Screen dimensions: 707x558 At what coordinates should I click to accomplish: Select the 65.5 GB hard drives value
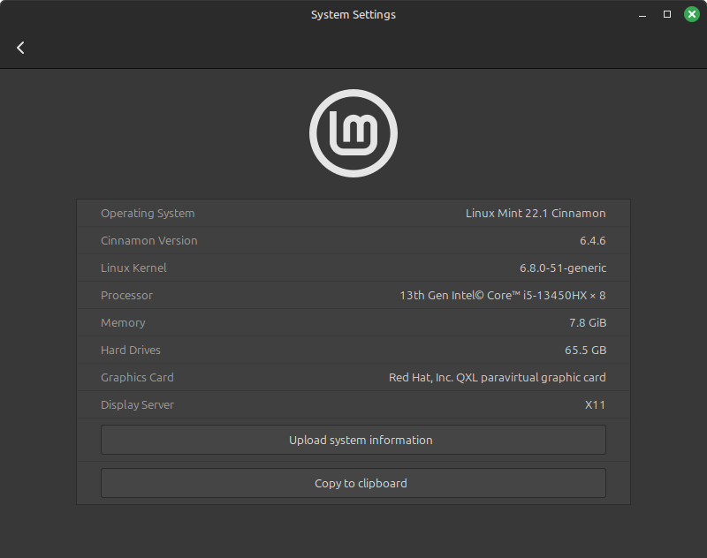[585, 350]
